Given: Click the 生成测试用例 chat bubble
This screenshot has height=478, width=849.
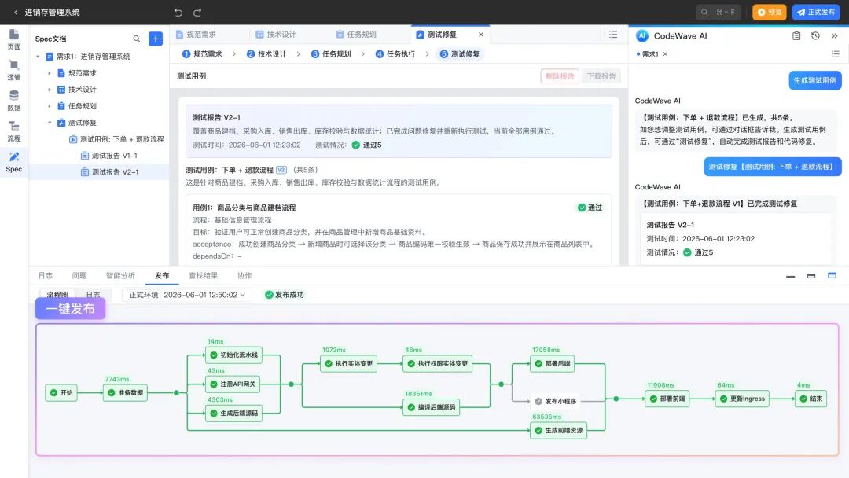Looking at the screenshot, I should point(815,81).
